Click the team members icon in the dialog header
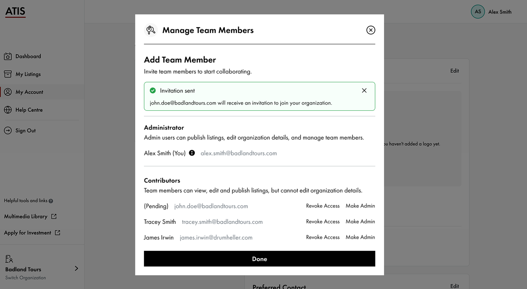The width and height of the screenshot is (527, 289). (x=151, y=30)
